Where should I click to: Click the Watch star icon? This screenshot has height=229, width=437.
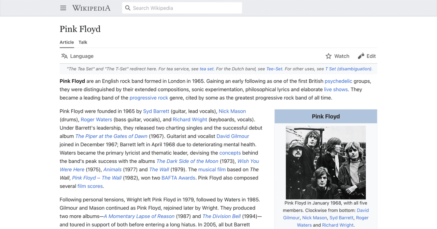tap(328, 56)
